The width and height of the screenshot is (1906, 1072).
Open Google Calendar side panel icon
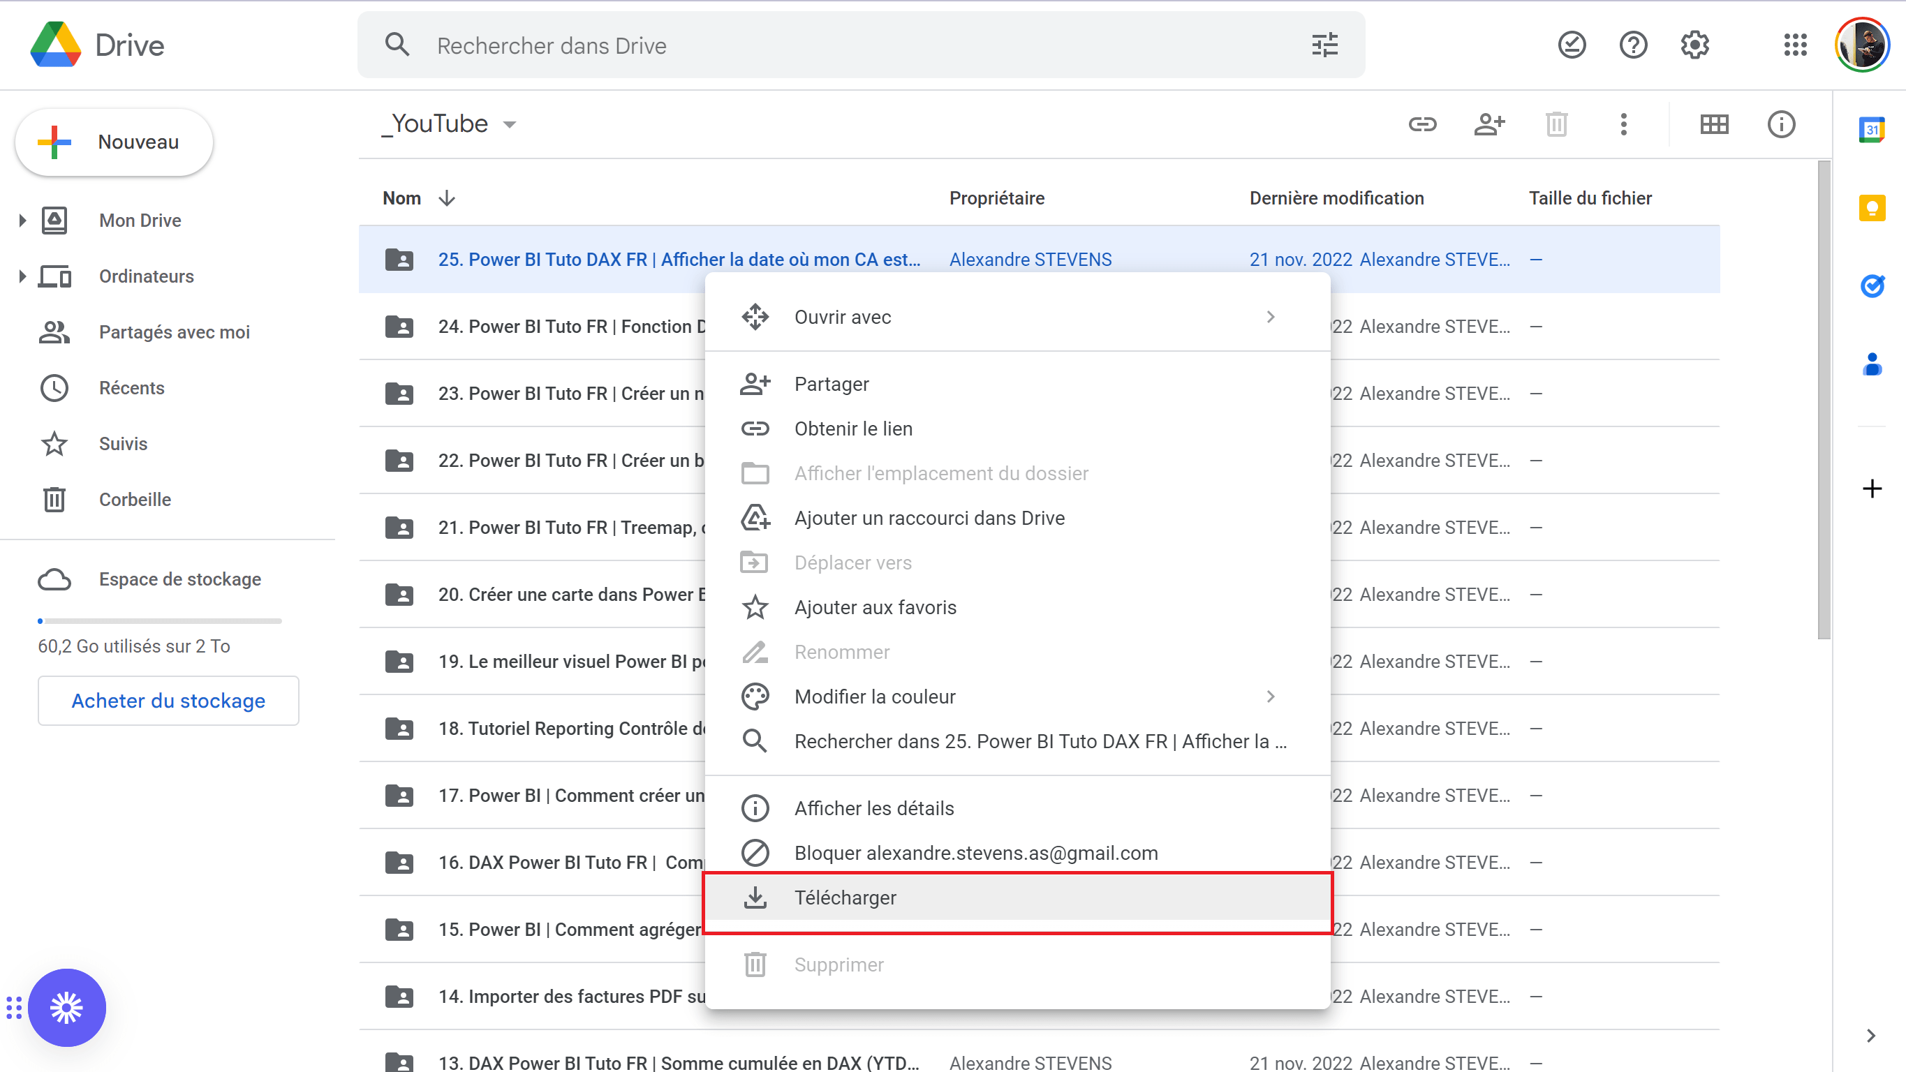[1871, 131]
